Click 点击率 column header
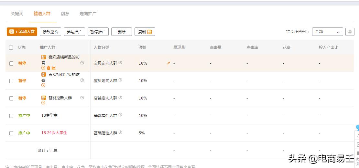This screenshot has height=168, width=359. coord(252,47)
